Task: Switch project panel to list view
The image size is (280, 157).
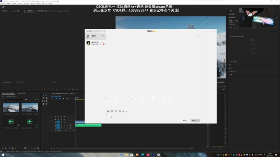Action: pos(6,148)
